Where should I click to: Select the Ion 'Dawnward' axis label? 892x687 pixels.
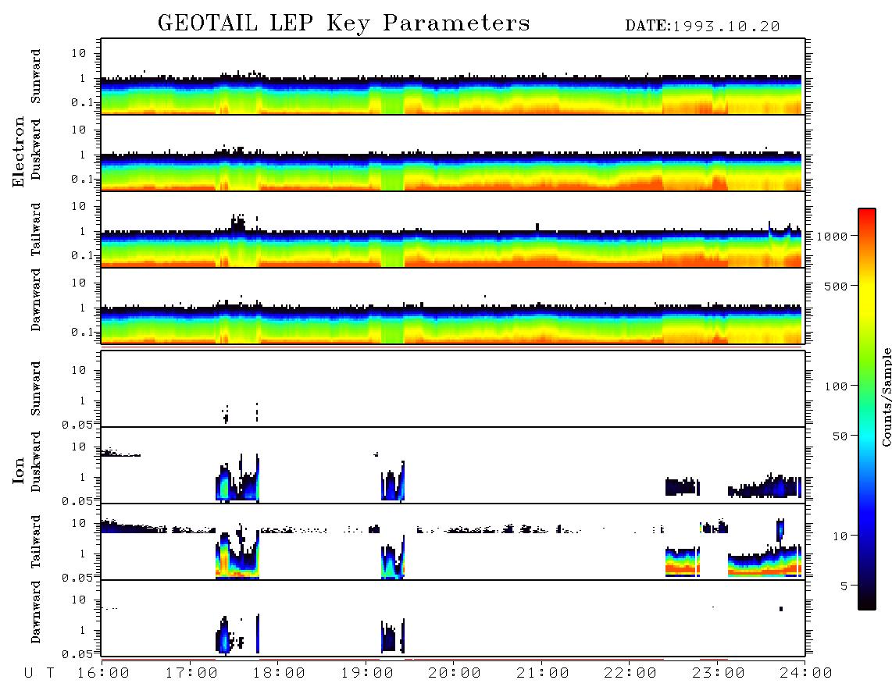[x=36, y=612]
